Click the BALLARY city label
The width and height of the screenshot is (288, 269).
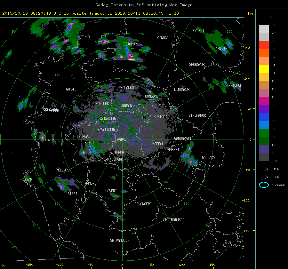pyautogui.click(x=208, y=158)
